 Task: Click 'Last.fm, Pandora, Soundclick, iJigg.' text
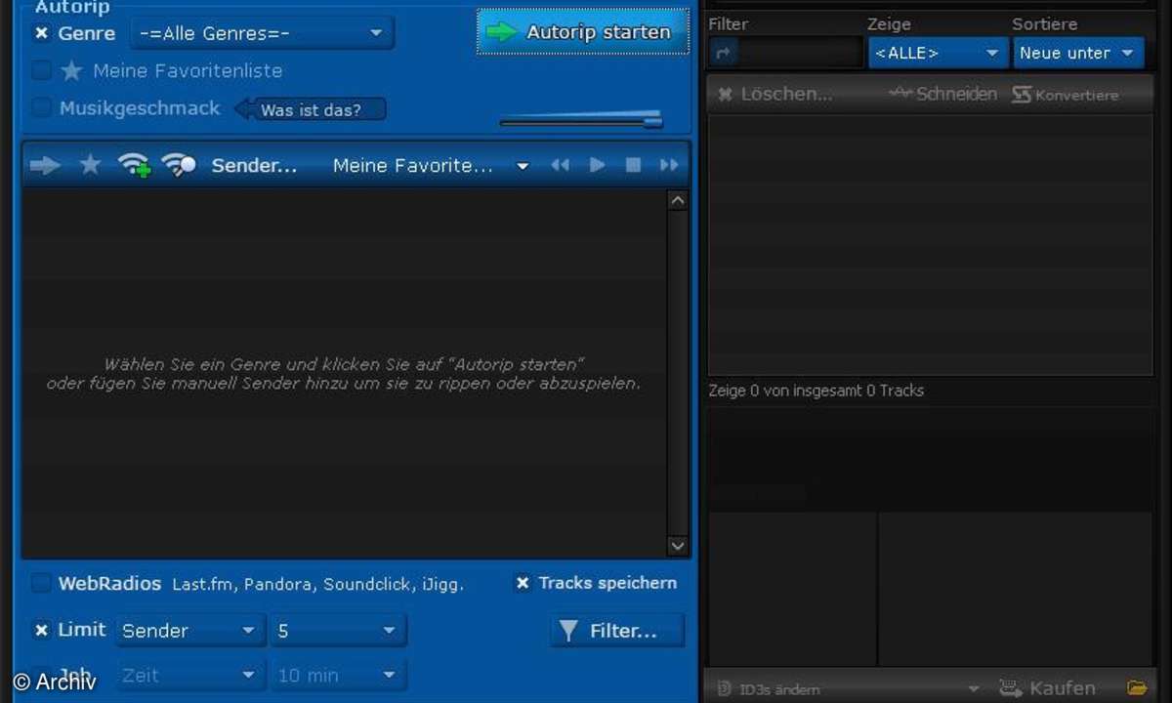[x=318, y=585]
